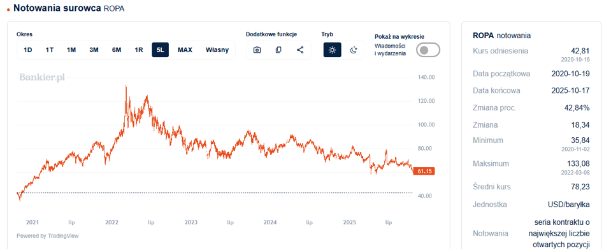The image size is (604, 249).
Task: Toggle news and events on chart
Action: [x=428, y=50]
